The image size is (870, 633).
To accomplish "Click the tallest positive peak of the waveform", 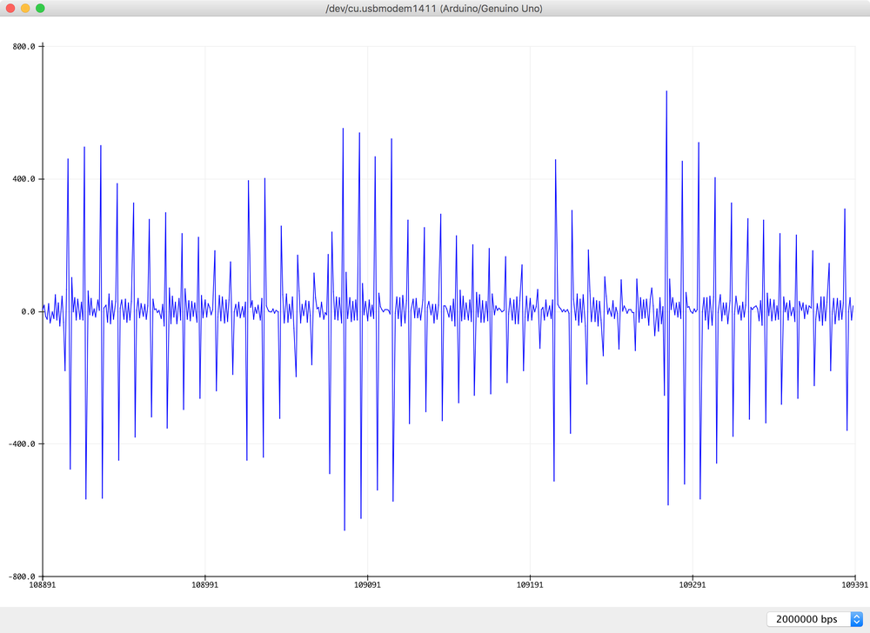I will 666,91.
